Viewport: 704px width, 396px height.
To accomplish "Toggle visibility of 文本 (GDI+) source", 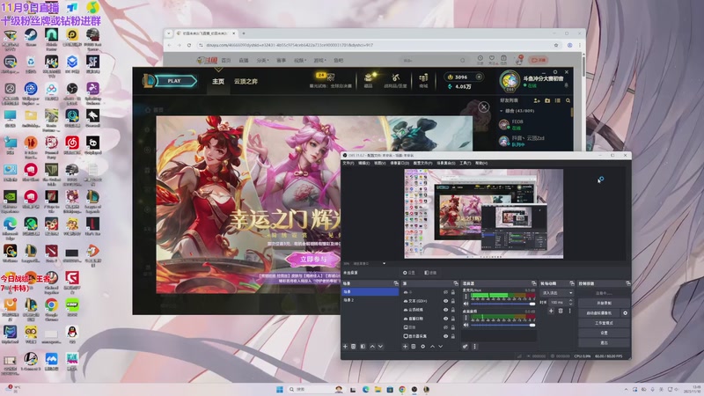I will (445, 301).
